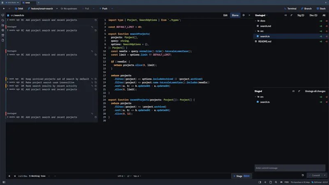The image size is (329, 185).
Task: Click the Orbit repository button in toolbar
Action: pyautogui.click(x=19, y=9)
